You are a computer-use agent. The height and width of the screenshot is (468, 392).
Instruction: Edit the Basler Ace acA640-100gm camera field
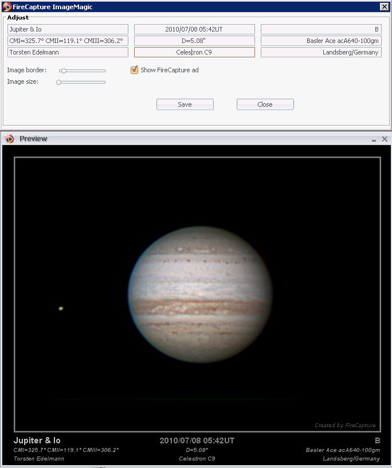pos(322,41)
